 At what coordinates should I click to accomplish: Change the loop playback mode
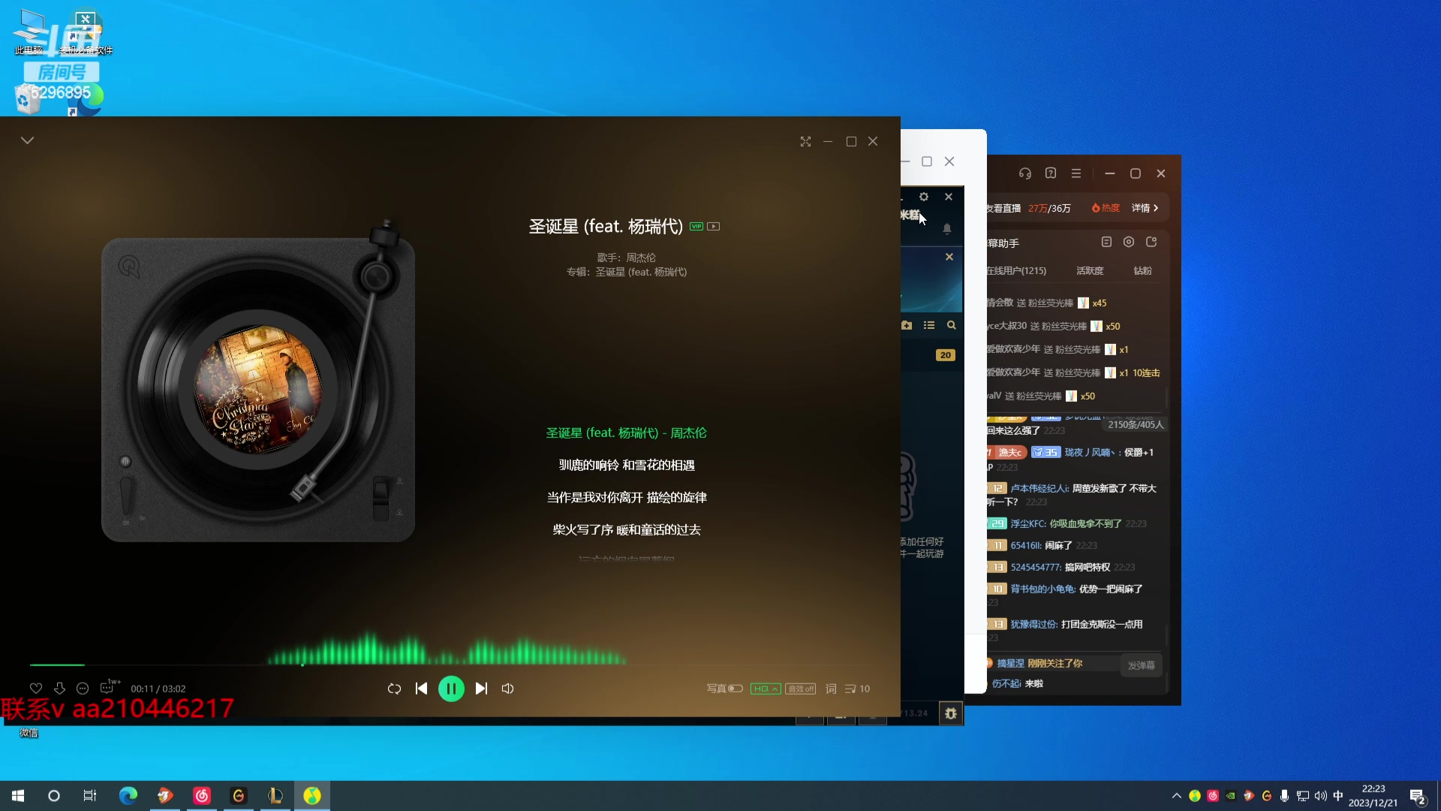394,689
